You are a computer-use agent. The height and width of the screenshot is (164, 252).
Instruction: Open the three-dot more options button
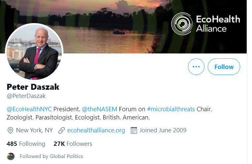pos(196,67)
